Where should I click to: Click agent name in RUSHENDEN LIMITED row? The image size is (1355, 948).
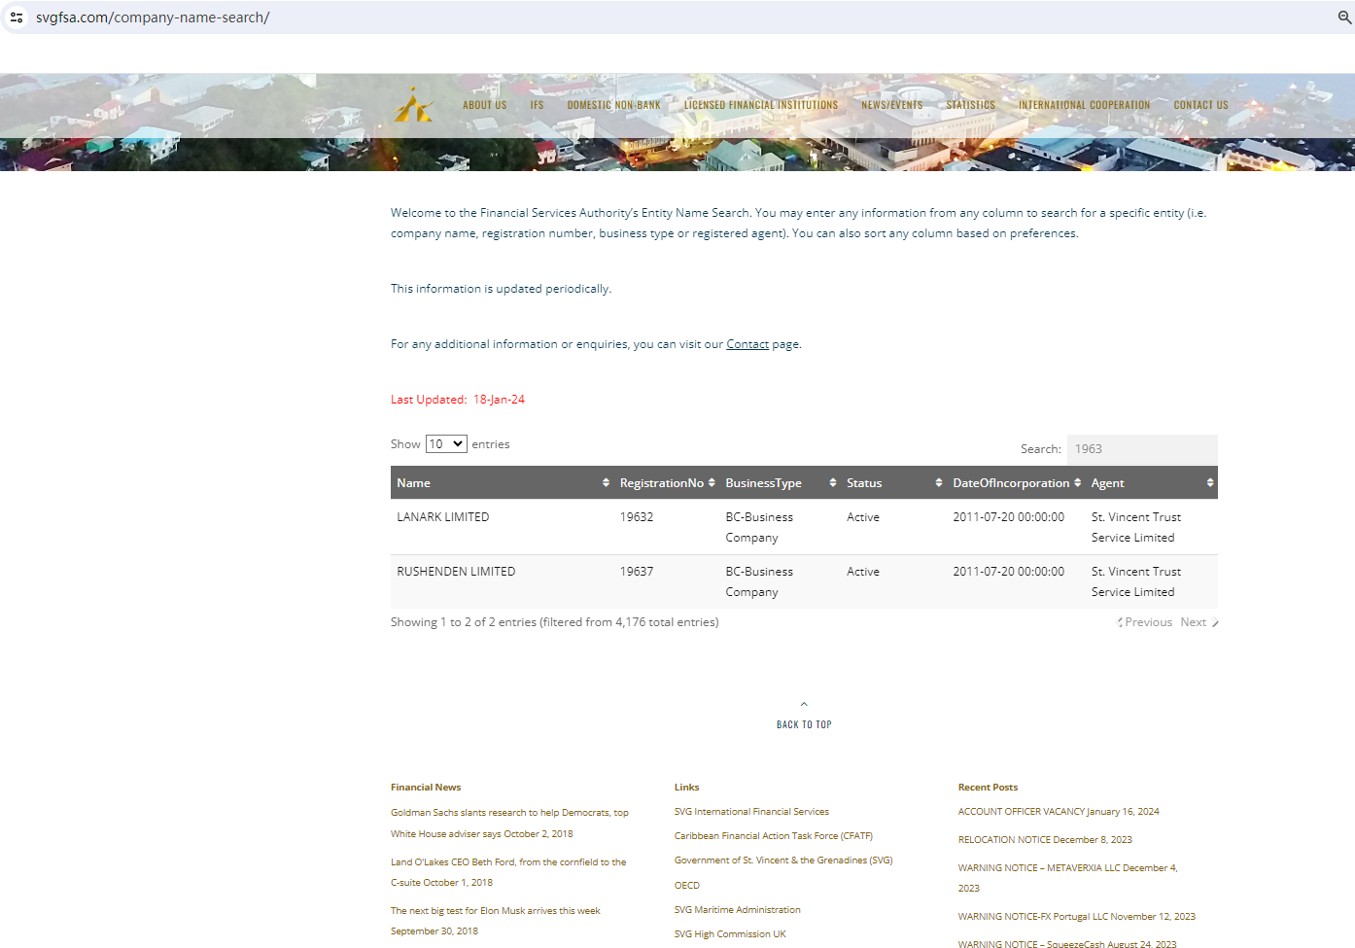click(x=1136, y=581)
